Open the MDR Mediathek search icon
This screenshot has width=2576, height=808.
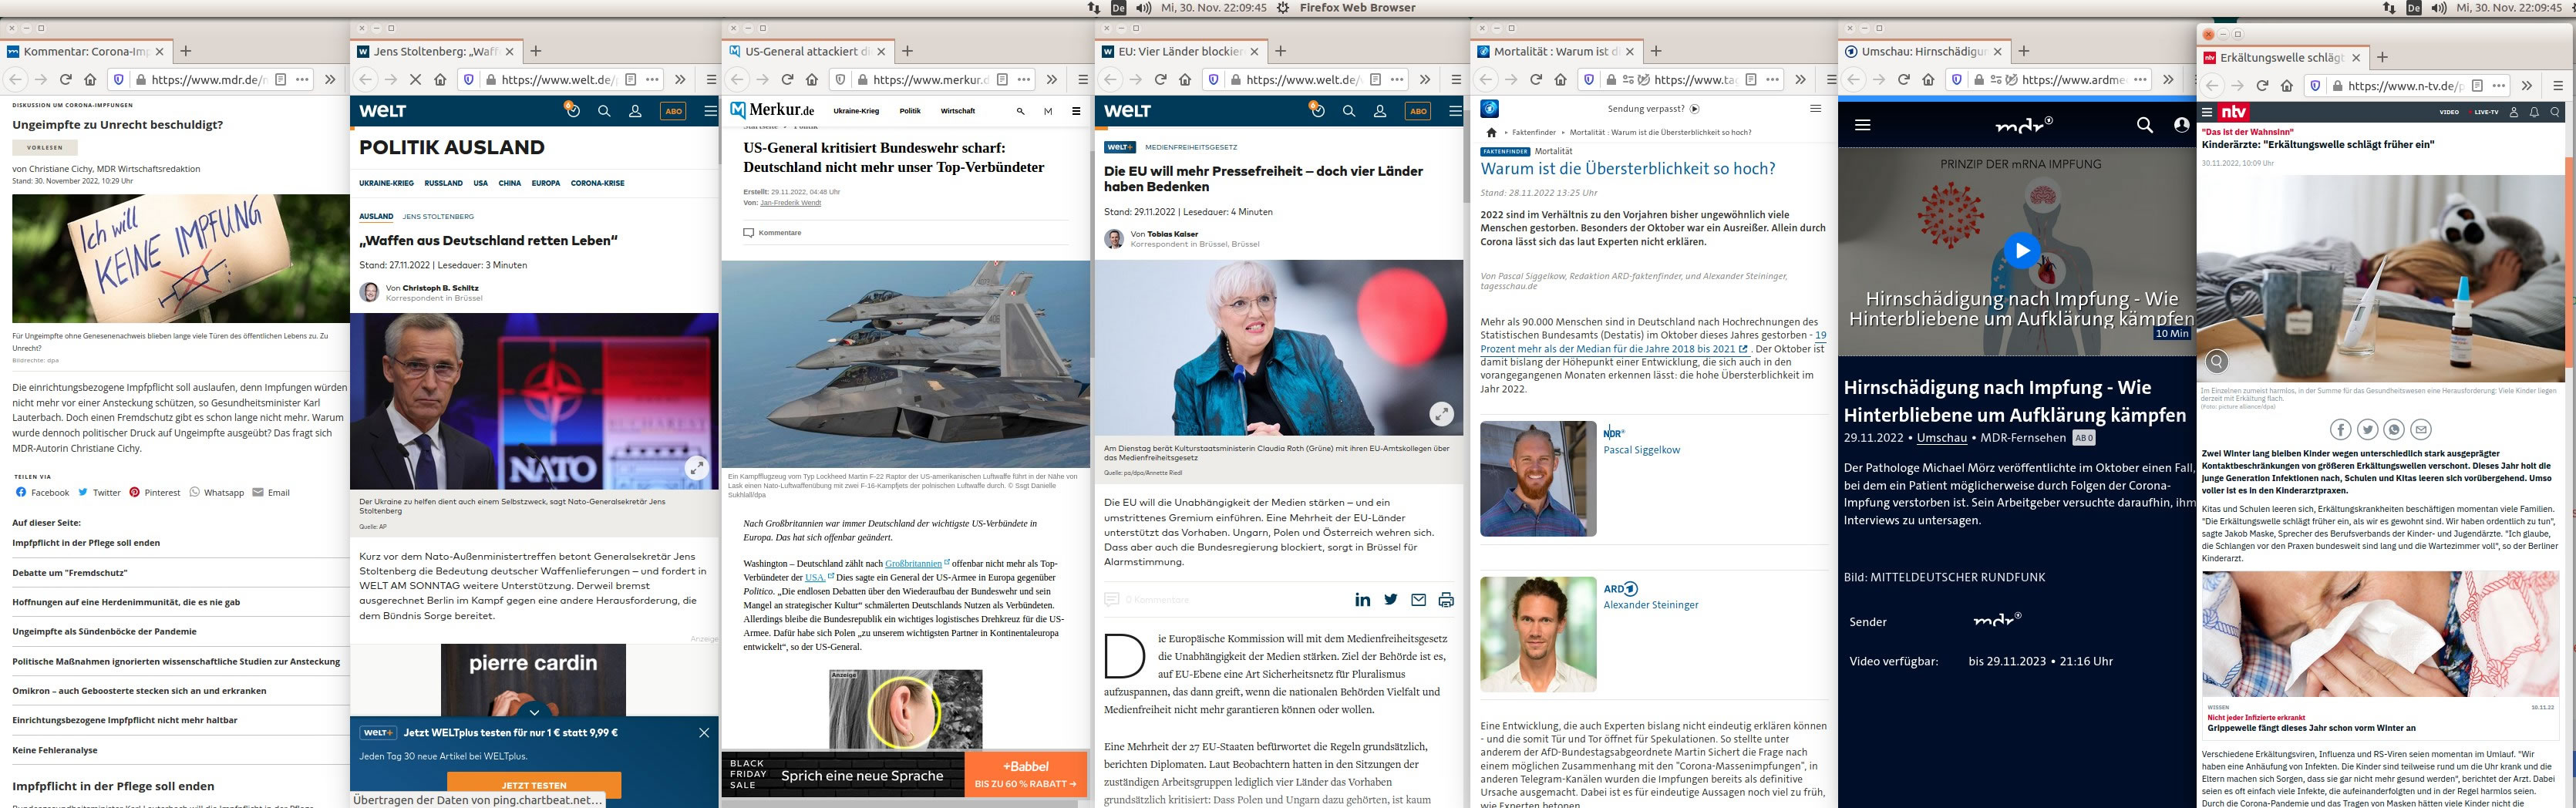tap(2145, 125)
